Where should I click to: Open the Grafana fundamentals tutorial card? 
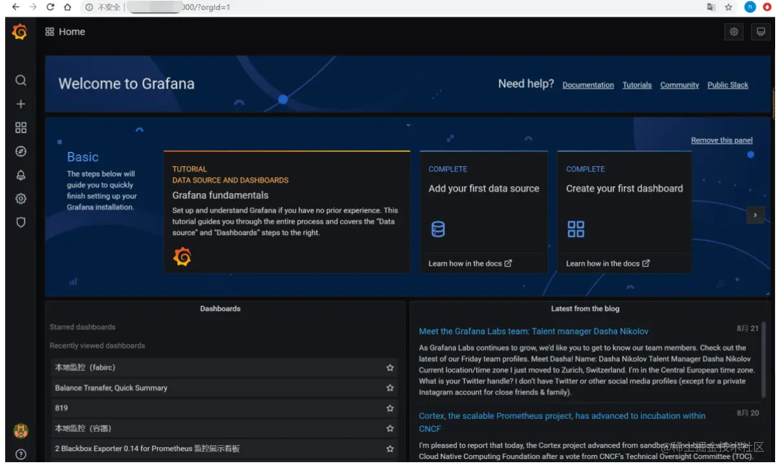coord(287,212)
